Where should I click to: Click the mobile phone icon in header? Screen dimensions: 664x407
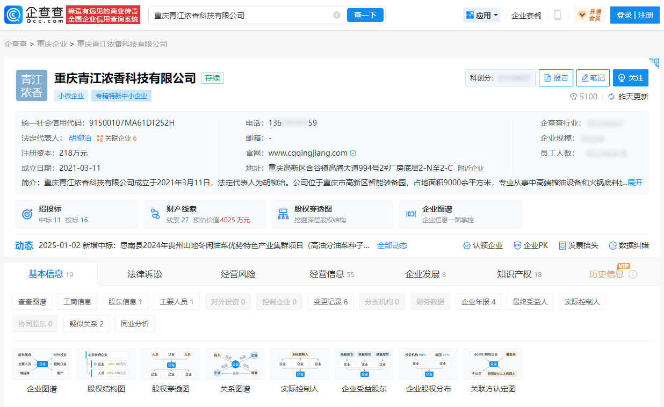point(557,15)
